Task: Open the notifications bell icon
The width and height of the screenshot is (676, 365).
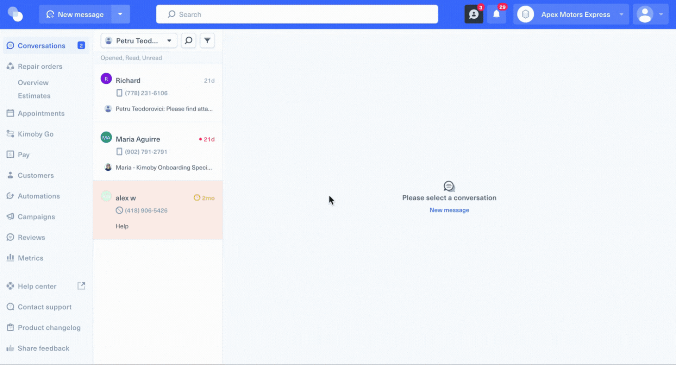Action: coord(496,14)
